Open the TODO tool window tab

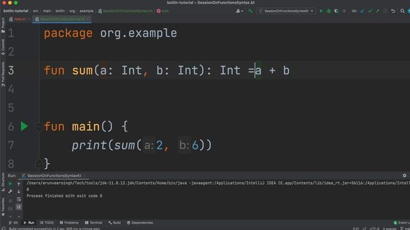47,223
